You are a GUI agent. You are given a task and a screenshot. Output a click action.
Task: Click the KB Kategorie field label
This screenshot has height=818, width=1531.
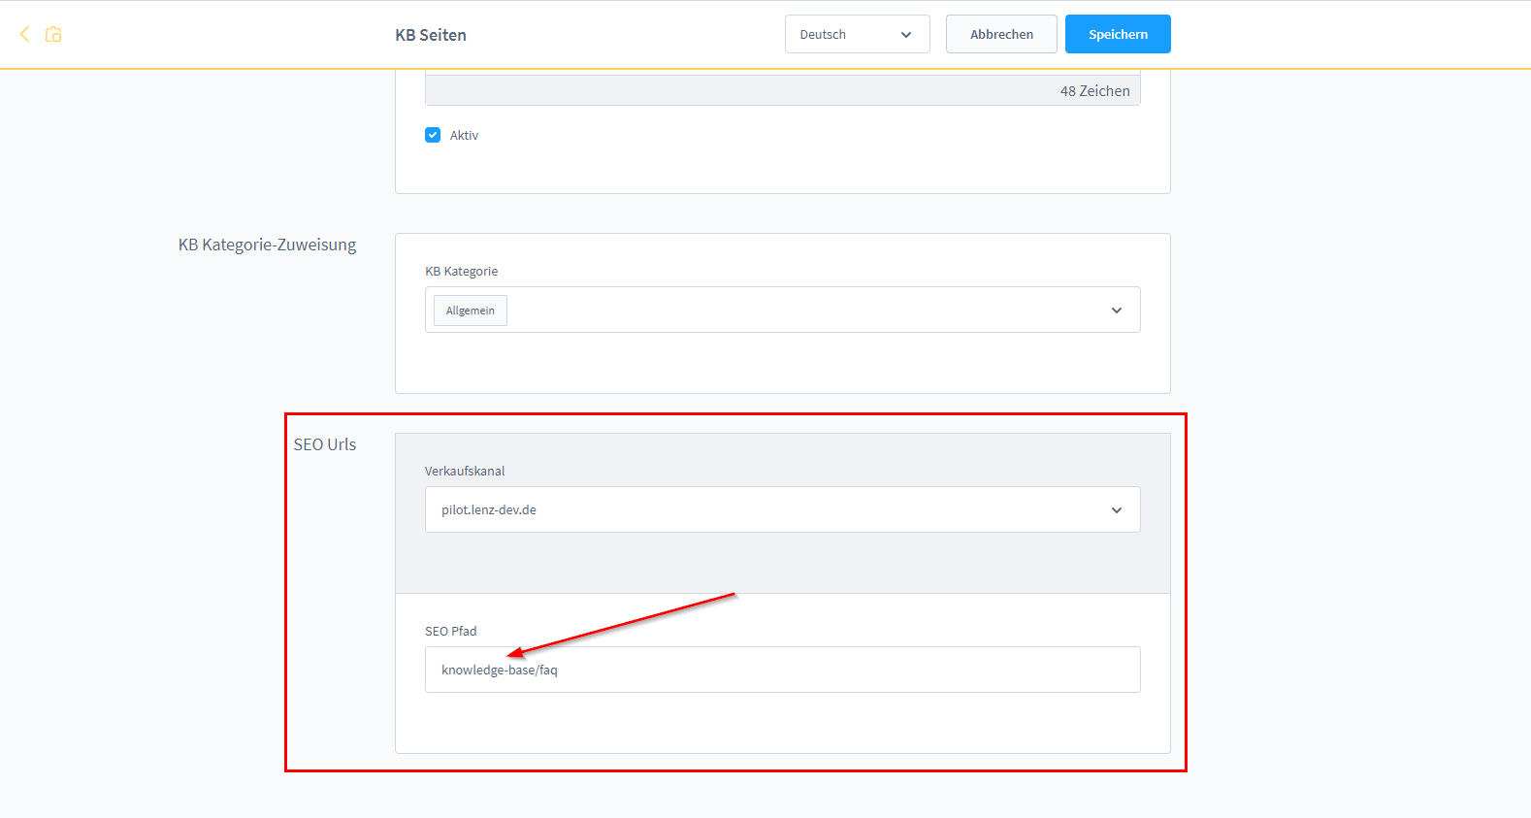(462, 271)
